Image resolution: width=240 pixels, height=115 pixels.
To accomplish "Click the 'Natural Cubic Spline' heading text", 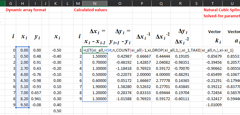I will click(x=222, y=10).
